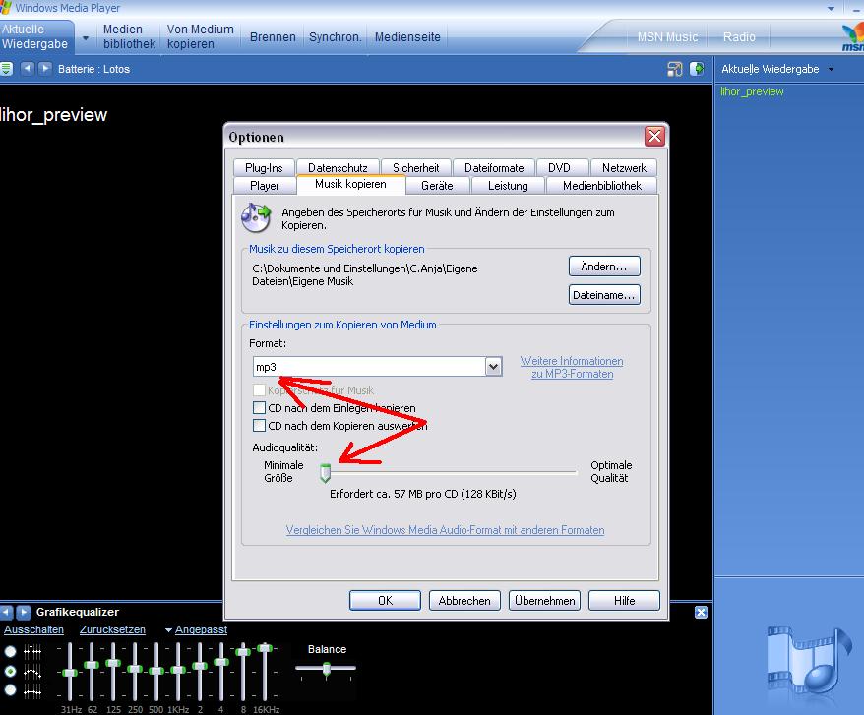Close the Optionen dialog
The width and height of the screenshot is (864, 715).
[x=654, y=136]
